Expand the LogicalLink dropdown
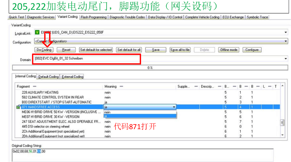The image size is (291, 162). pos(286,33)
